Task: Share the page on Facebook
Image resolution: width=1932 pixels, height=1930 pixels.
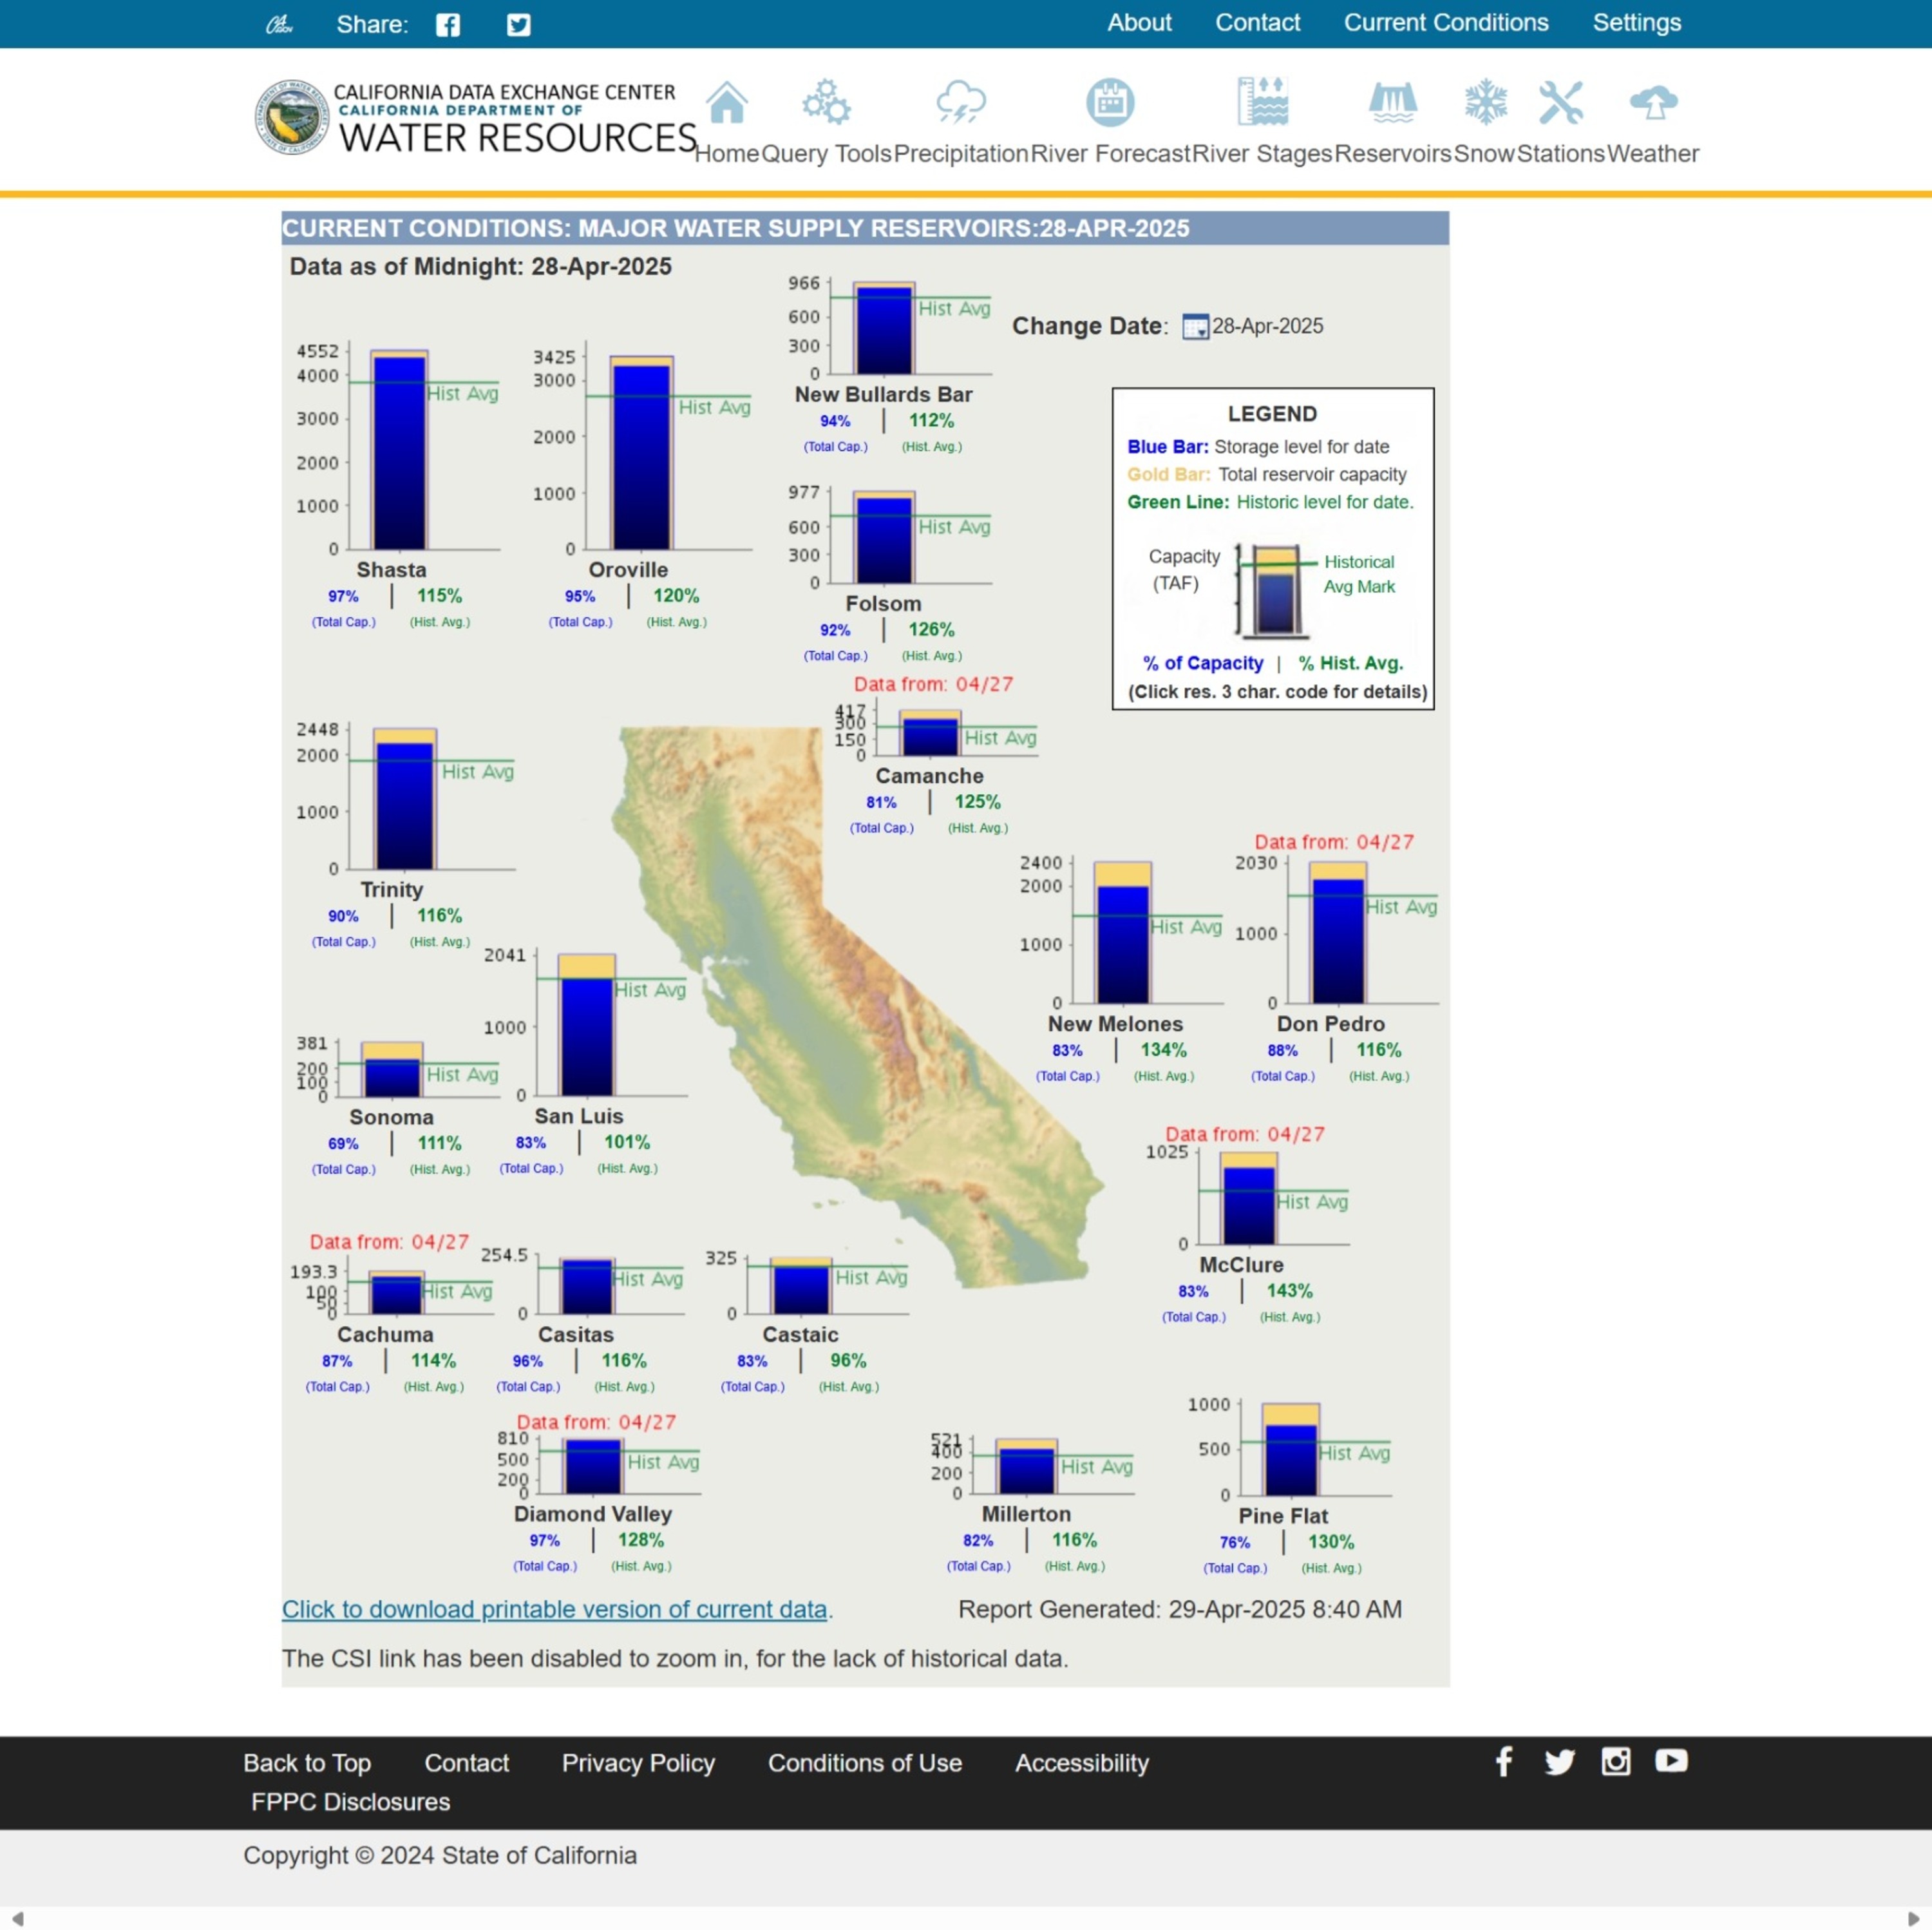Action: [447, 25]
